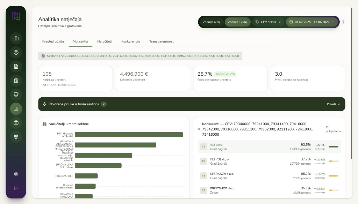Switch to Moj sektor tab

tap(81, 41)
